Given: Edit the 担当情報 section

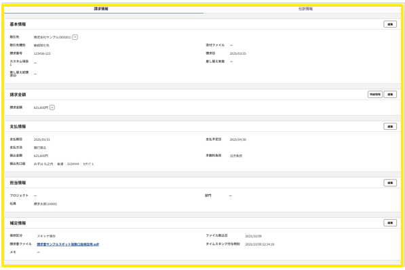Looking at the screenshot, I should [390, 183].
